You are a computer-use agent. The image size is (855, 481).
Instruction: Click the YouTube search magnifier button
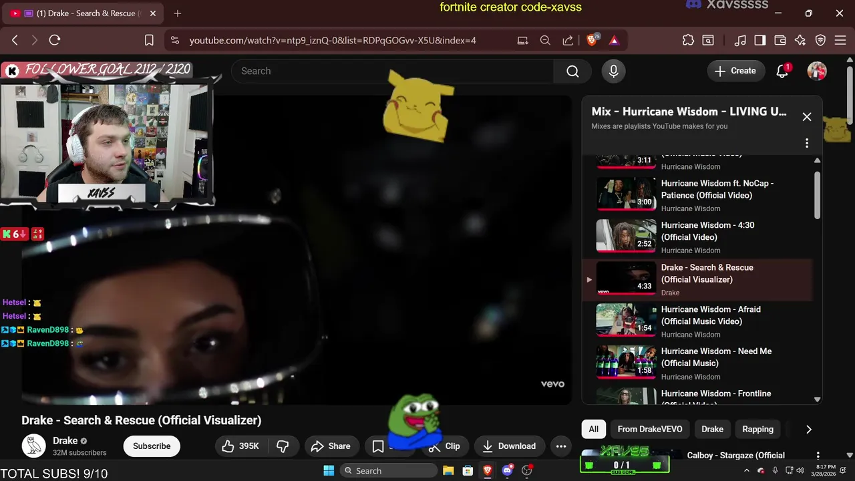point(572,71)
